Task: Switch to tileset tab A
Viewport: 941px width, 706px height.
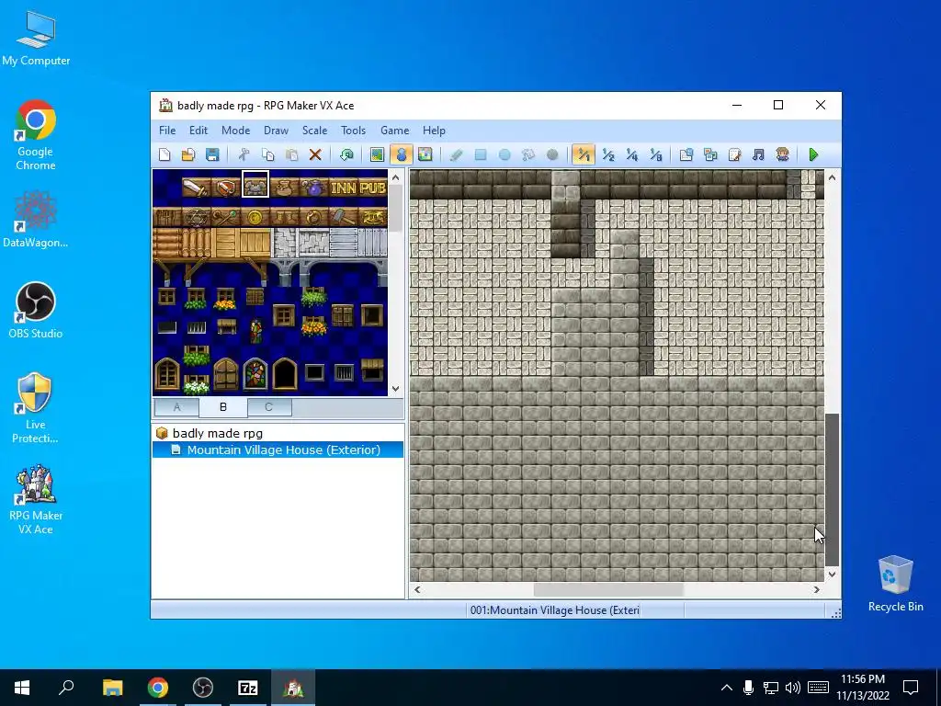Action: click(177, 407)
